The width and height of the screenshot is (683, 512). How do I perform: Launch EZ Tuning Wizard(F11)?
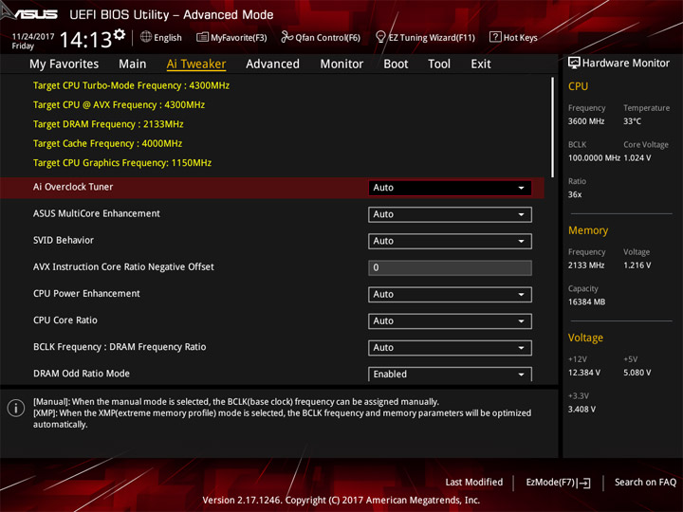(x=432, y=37)
